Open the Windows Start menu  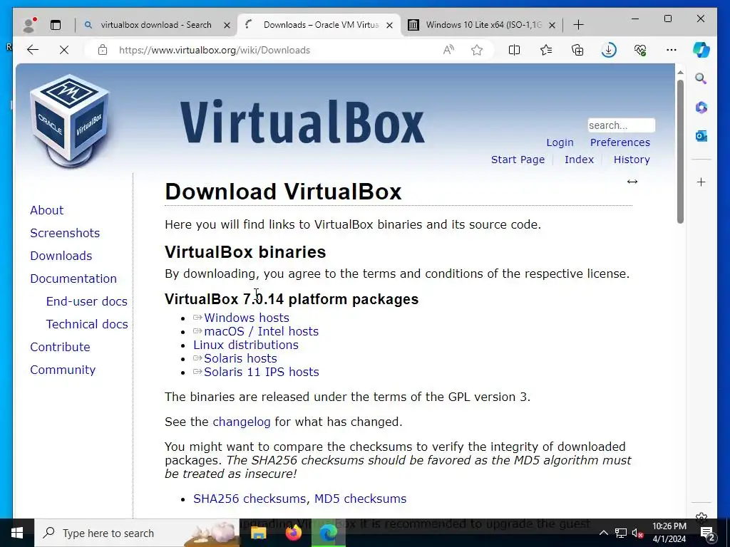17,533
